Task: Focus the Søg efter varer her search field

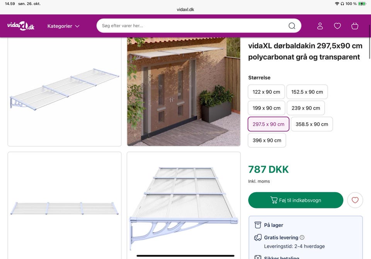Action: pyautogui.click(x=193, y=26)
